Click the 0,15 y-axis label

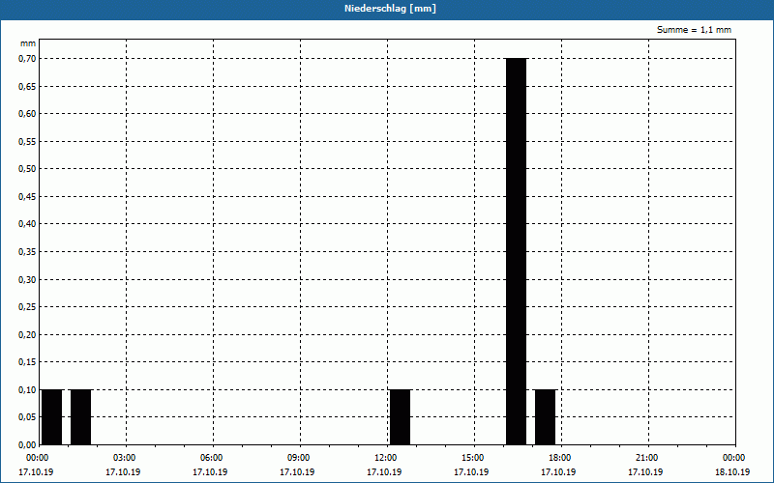point(27,362)
